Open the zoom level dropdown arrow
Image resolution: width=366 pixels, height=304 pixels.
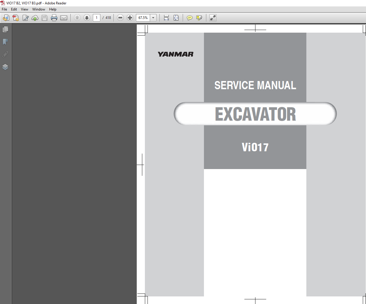(153, 18)
